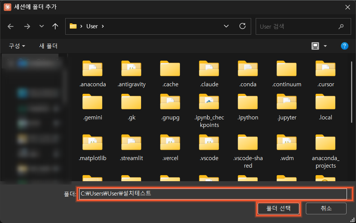Click the search magnifier icon

point(341,26)
